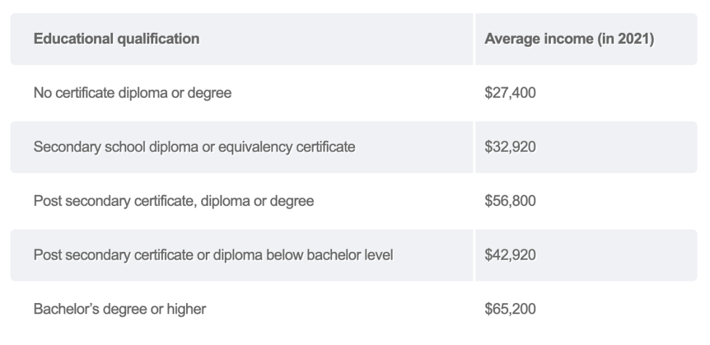Click the $42,920 income value
Screen dimensions: 710x345
(510, 255)
